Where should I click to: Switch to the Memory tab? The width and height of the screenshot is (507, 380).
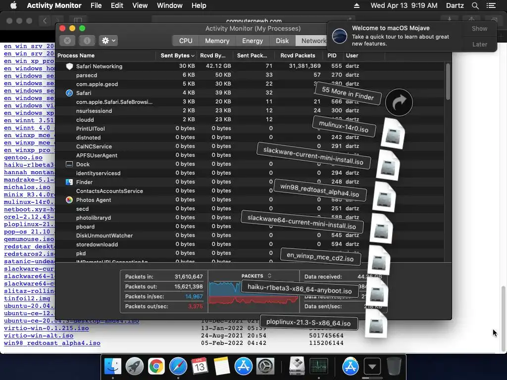217,41
